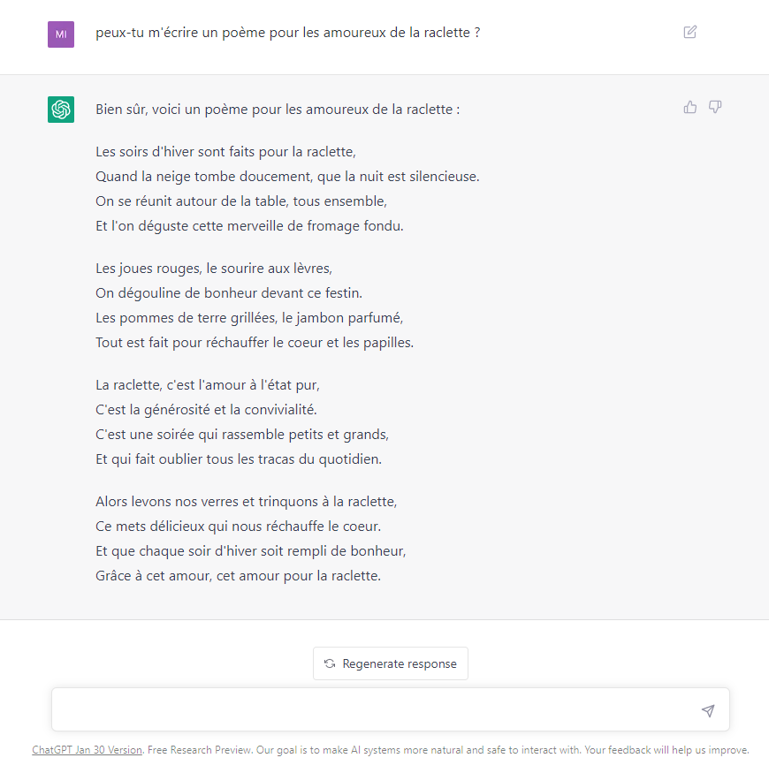Image resolution: width=769 pixels, height=773 pixels.
Task: Click the line "La raclette, c'est l'amour"
Action: click(208, 385)
